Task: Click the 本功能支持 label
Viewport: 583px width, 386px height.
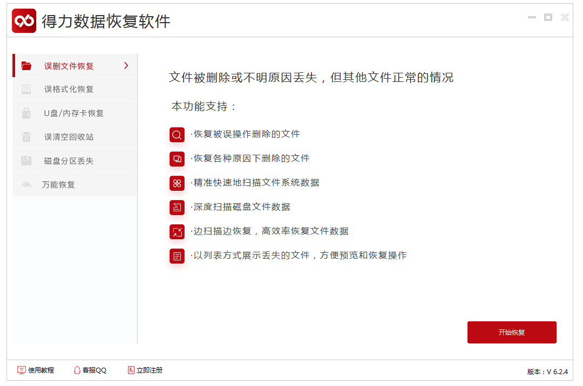Action: [x=204, y=107]
